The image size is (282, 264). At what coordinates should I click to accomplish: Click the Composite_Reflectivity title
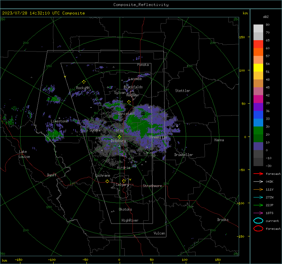coord(141,5)
